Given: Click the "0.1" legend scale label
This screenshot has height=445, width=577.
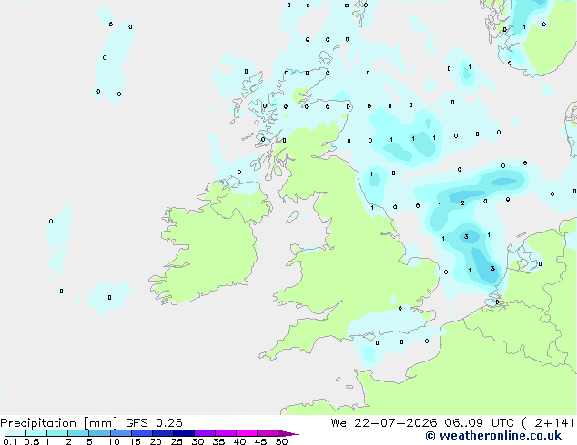Looking at the screenshot, I should (10, 441).
